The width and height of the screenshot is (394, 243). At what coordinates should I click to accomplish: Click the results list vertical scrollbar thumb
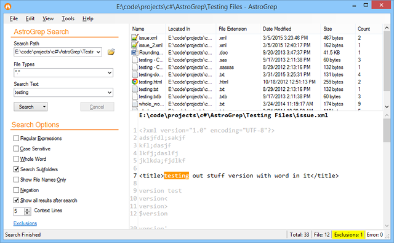(387, 61)
